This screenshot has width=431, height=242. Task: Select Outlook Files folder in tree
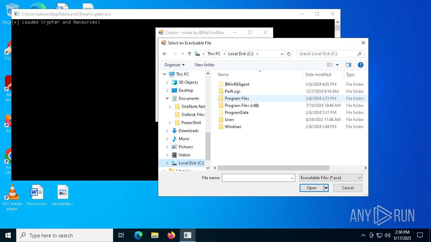pyautogui.click(x=190, y=115)
